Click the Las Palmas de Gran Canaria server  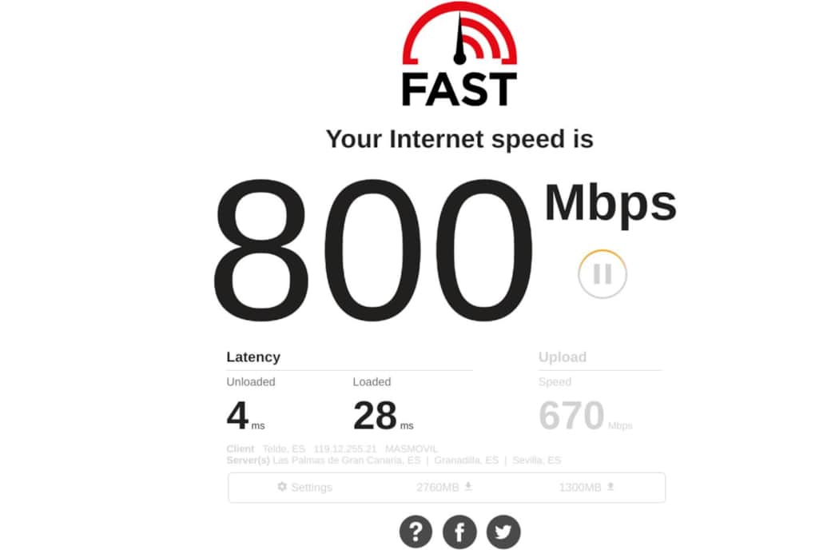(x=347, y=460)
